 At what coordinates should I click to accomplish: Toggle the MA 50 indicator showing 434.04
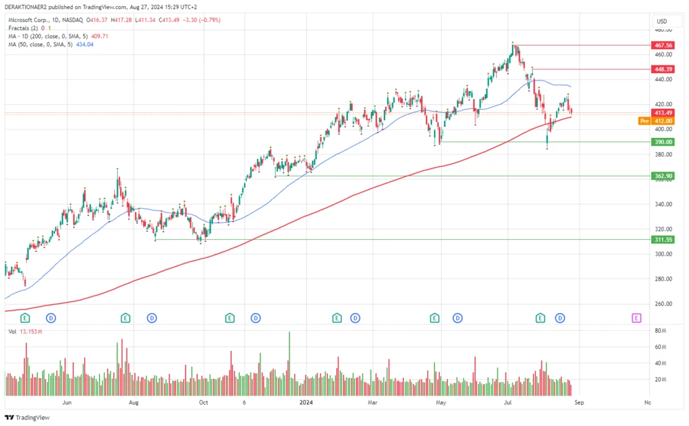click(x=41, y=43)
